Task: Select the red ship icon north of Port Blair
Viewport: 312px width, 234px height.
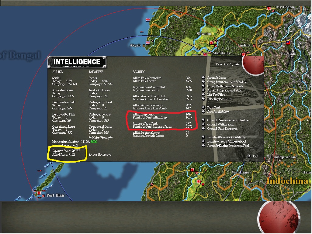Action: (x=40, y=170)
